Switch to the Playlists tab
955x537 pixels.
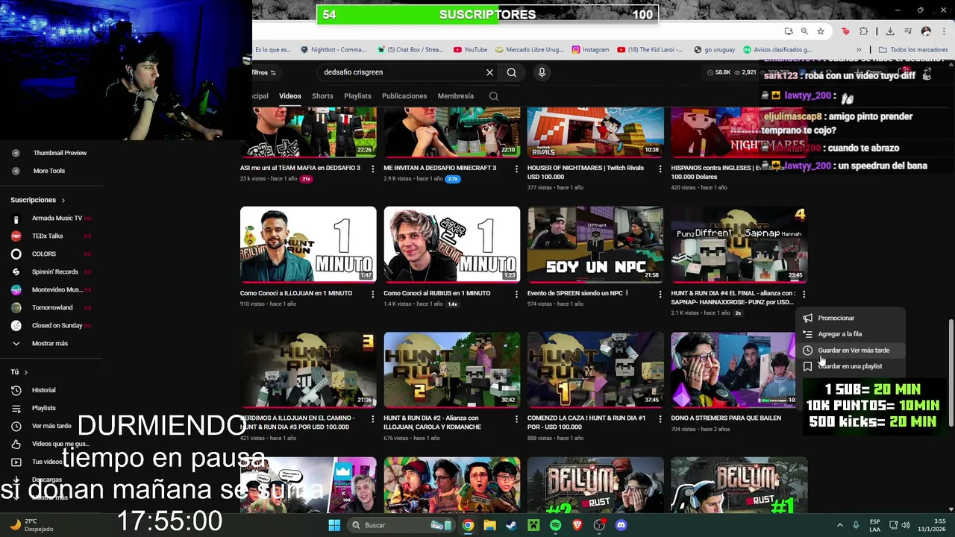tap(357, 96)
